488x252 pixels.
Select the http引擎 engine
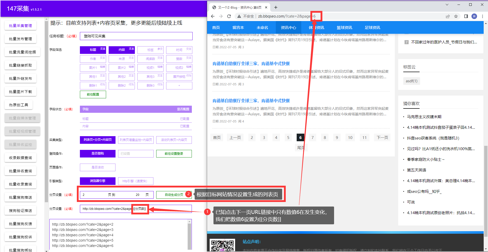[136, 181]
